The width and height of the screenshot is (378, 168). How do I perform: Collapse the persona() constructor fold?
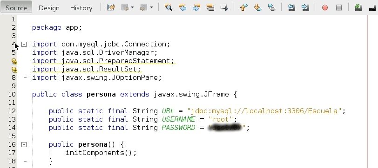[24, 144]
